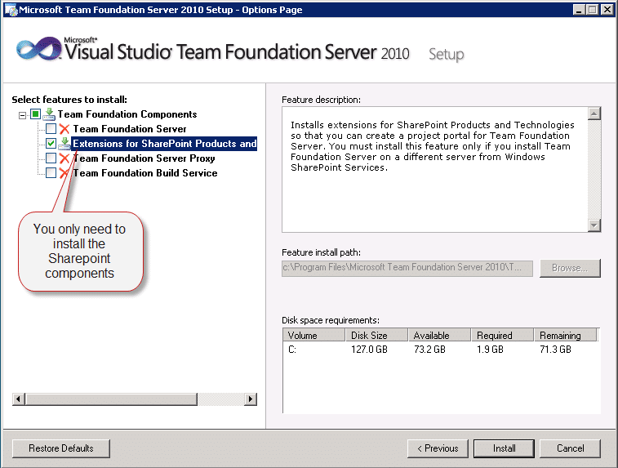Toggle the Team Foundation Components checkbox
Viewport: 618px width, 468px height.
click(x=35, y=114)
